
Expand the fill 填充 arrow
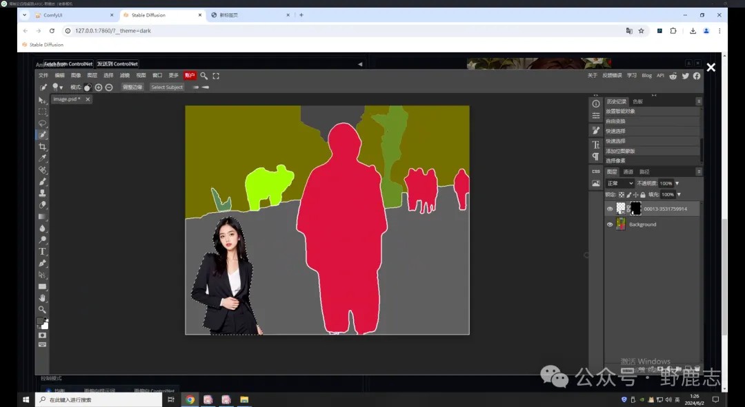pyautogui.click(x=679, y=194)
